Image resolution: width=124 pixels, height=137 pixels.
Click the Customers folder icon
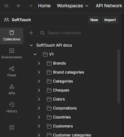click(x=49, y=126)
